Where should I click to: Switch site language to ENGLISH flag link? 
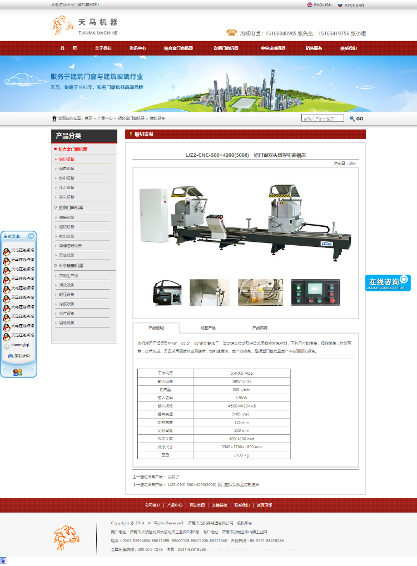click(319, 5)
